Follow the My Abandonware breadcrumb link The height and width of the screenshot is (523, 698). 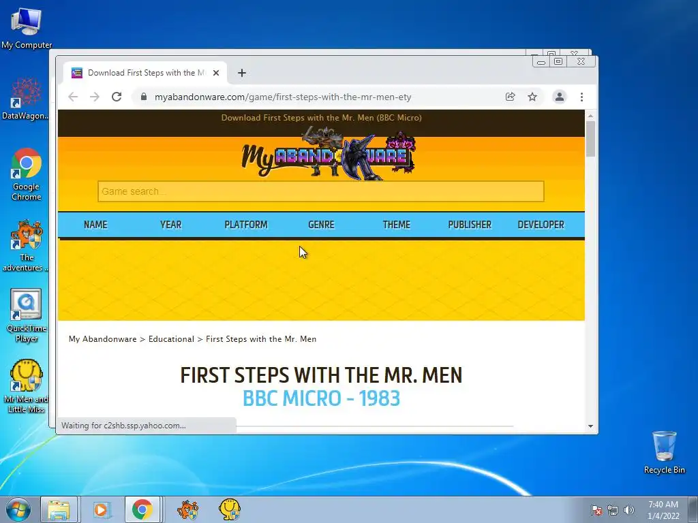103,339
